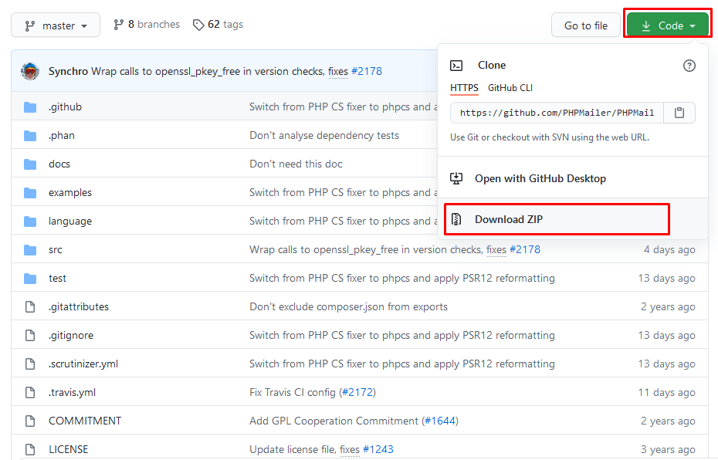Click the docs folder icon
The width and height of the screenshot is (718, 460).
click(x=30, y=164)
